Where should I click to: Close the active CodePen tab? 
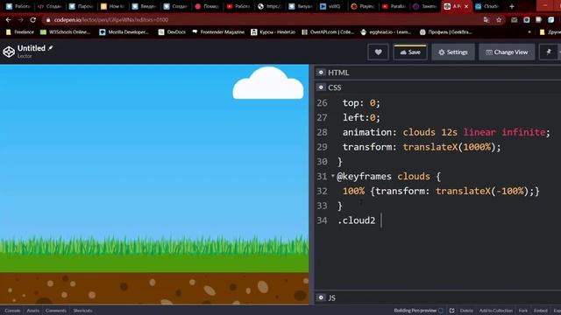point(466,6)
